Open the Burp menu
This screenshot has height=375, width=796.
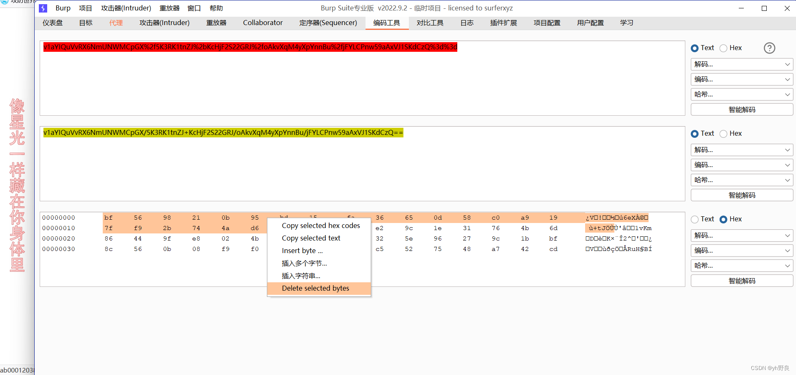(x=63, y=8)
